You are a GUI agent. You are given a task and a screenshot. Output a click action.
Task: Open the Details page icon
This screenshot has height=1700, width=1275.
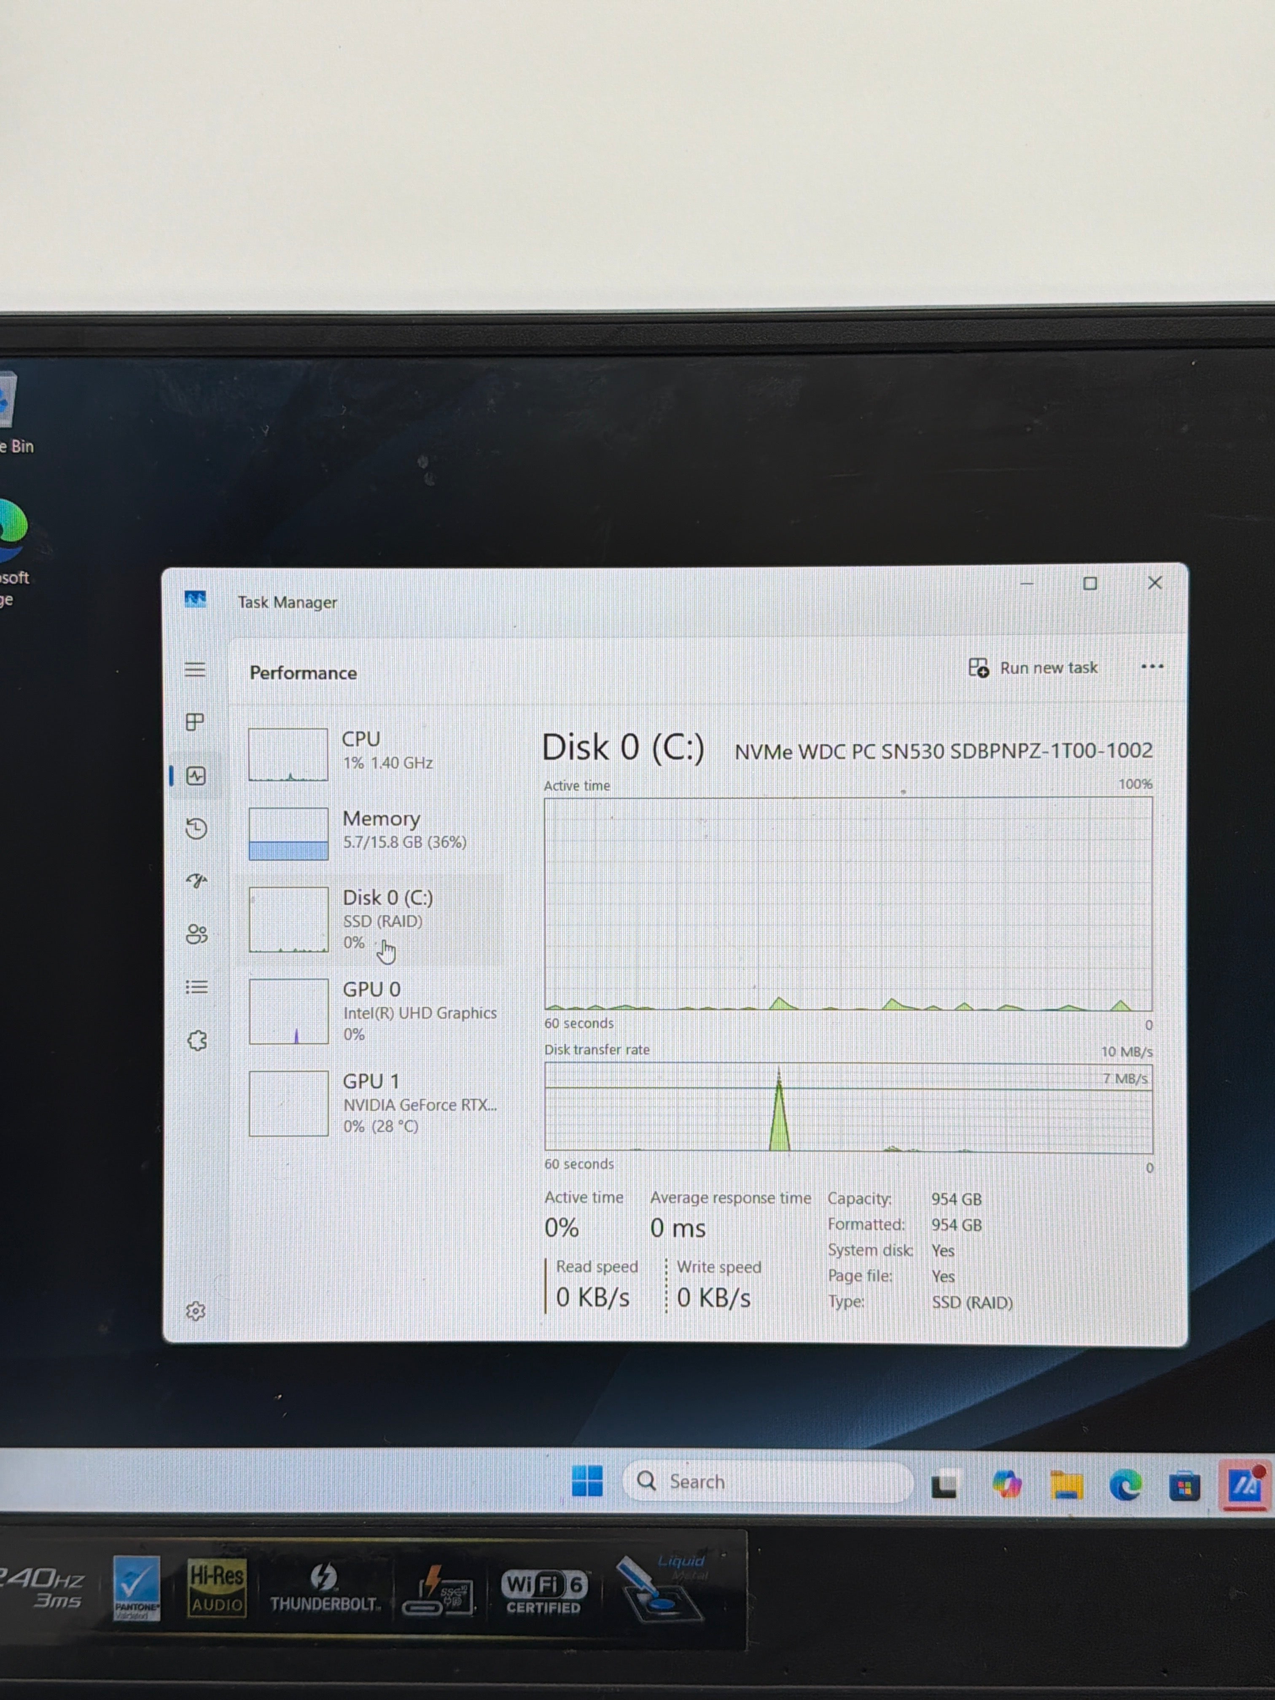(x=197, y=987)
